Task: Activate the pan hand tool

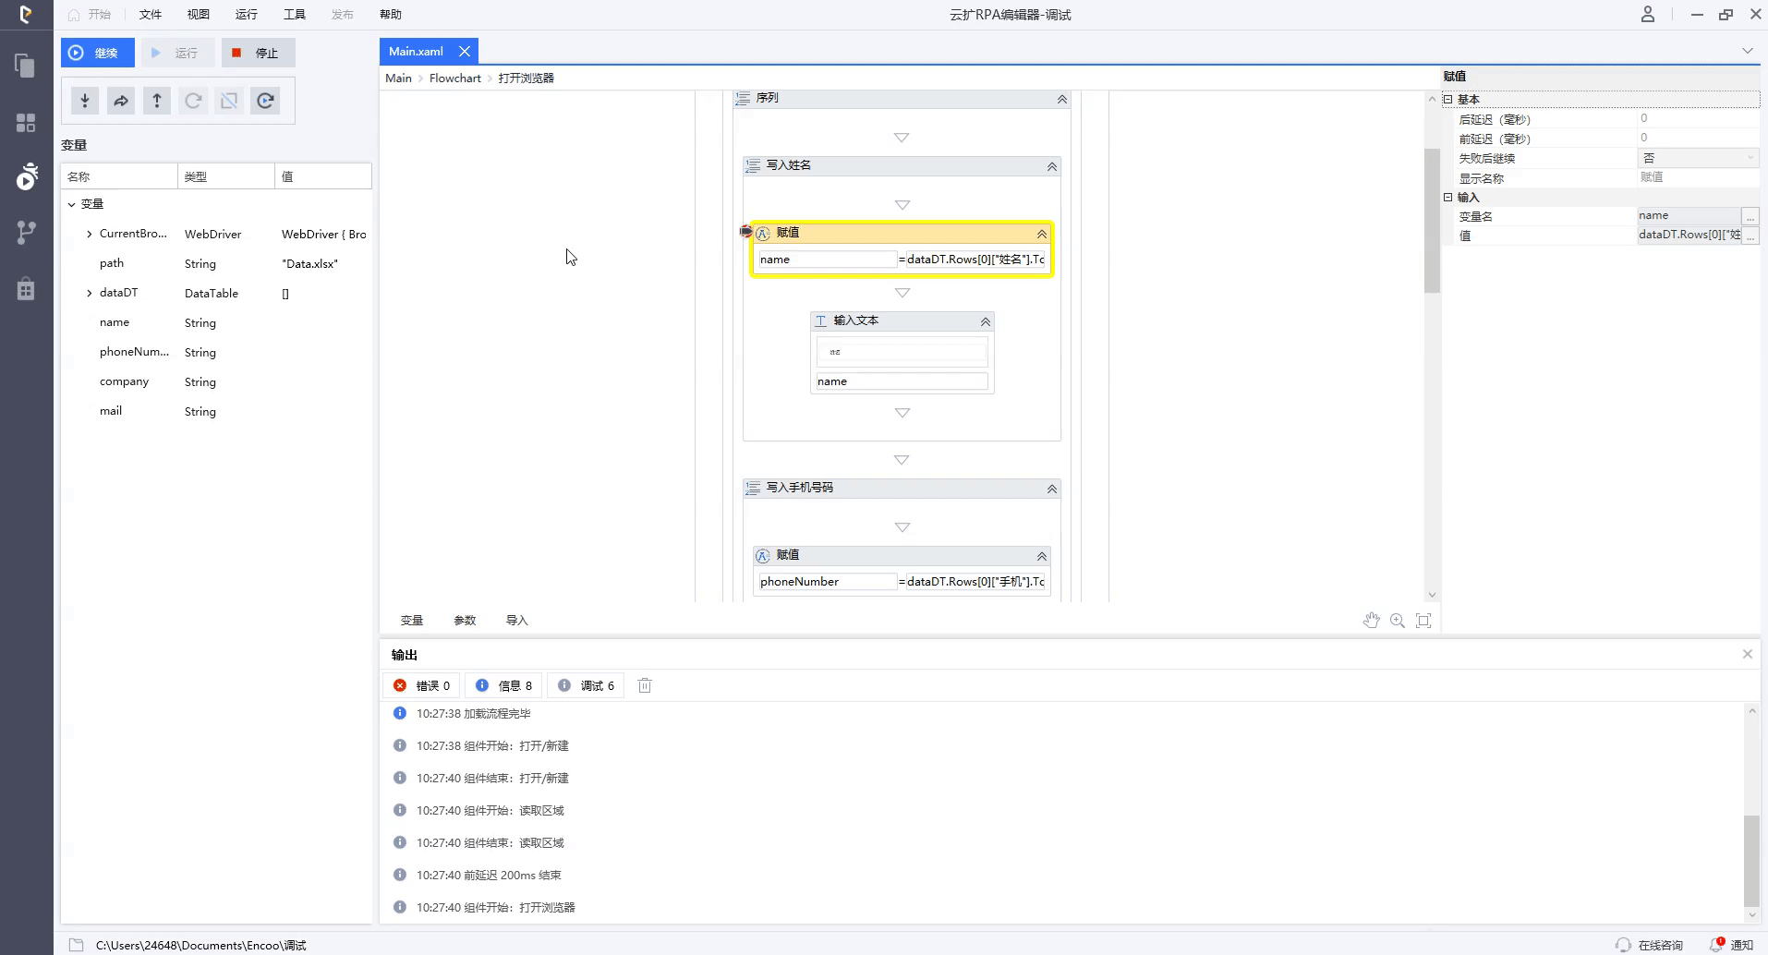Action: click(1371, 621)
